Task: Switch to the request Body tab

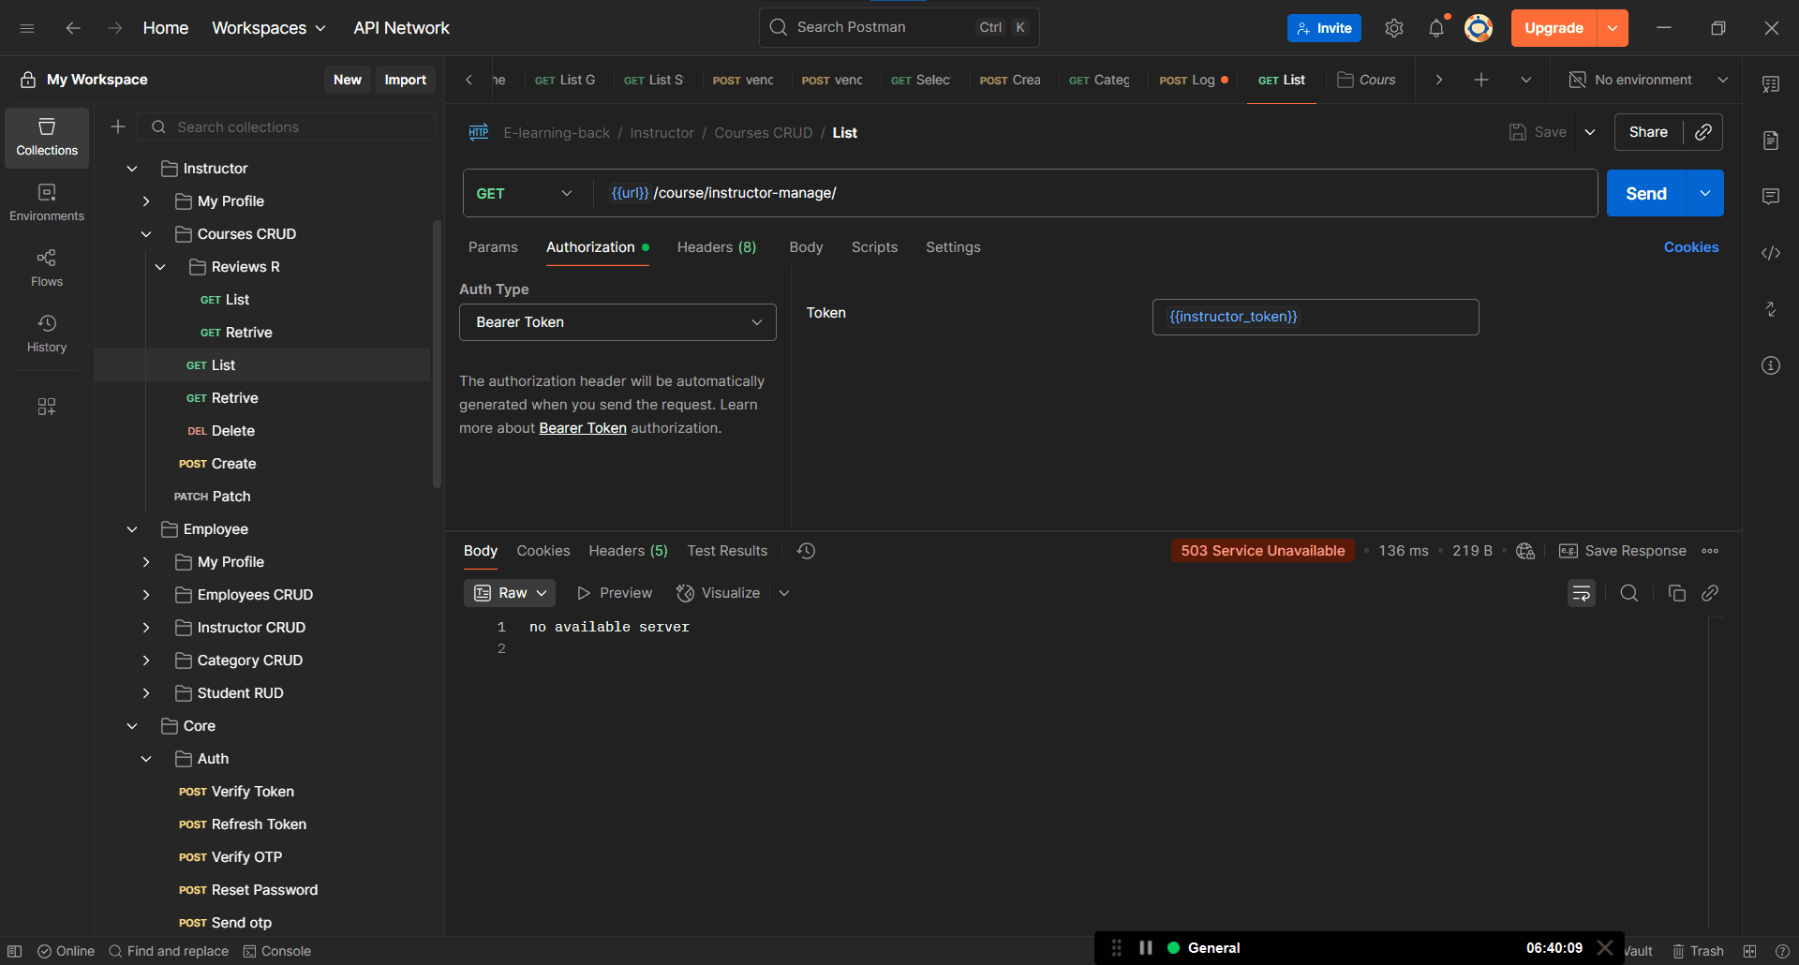Action: pos(806,247)
